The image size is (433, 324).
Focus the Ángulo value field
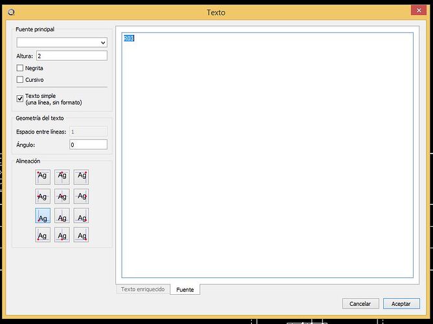point(87,145)
